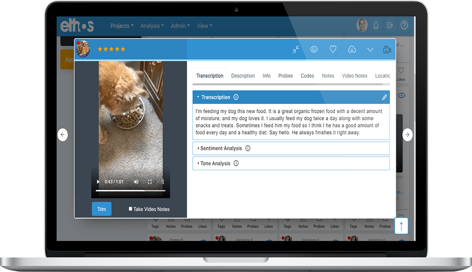
Task: Edit the transcription with the pencil icon
Action: [384, 97]
